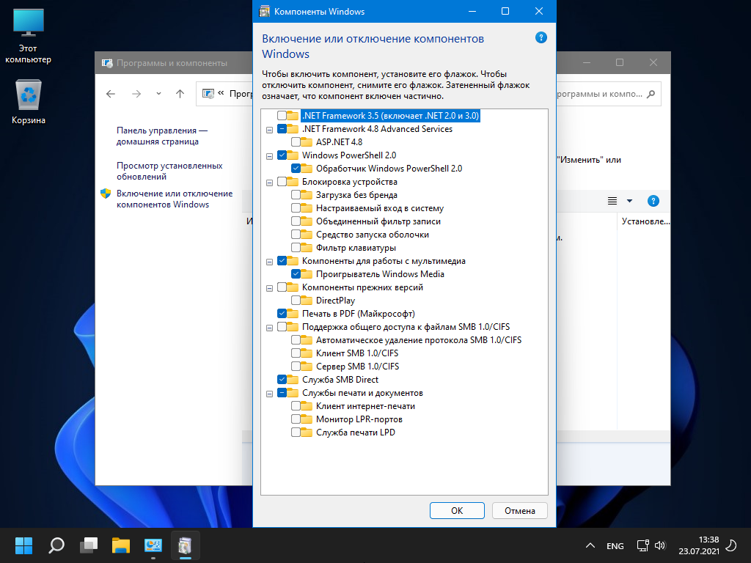Open taskbar Search magnifier icon

[x=56, y=545]
